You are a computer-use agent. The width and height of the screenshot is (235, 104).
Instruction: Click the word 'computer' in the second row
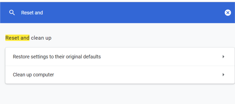click(43, 75)
